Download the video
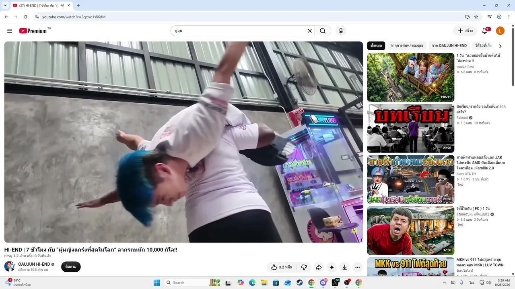515x289 pixels. coord(344,267)
